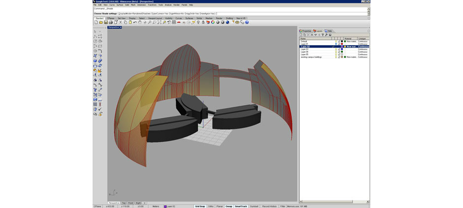Viewport: 463px width, 208px height.
Task: Click the New layer icon in Layers panel
Action: tap(301, 35)
